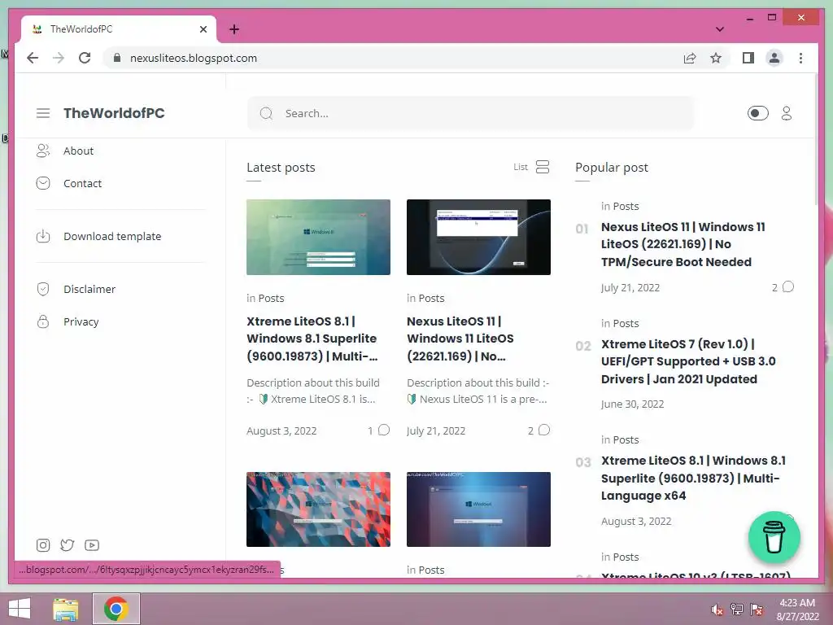Open Action Center flag tray icon
Screen dimensions: 833x625
point(757,609)
